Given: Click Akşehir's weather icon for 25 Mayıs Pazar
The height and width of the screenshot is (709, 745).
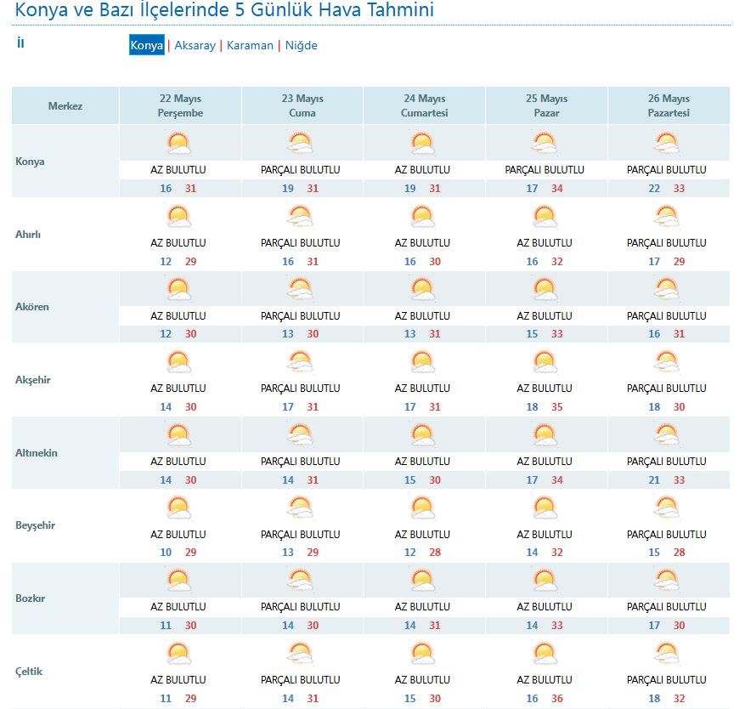Looking at the screenshot, I should click(545, 362).
